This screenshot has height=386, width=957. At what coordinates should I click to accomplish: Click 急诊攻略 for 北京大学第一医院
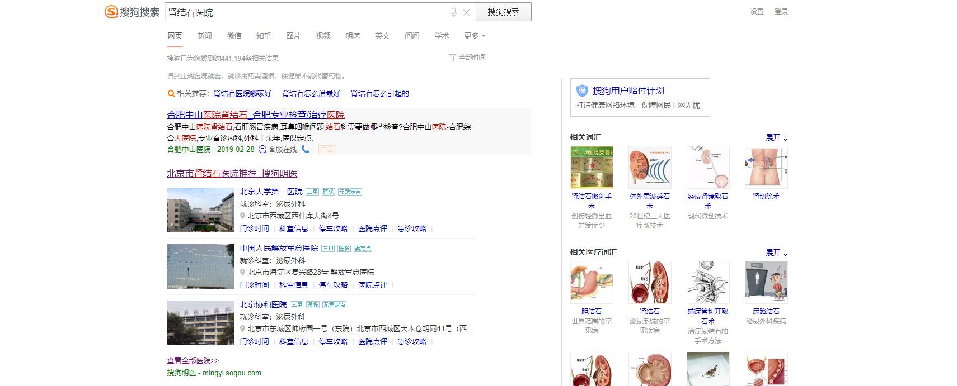click(x=412, y=228)
